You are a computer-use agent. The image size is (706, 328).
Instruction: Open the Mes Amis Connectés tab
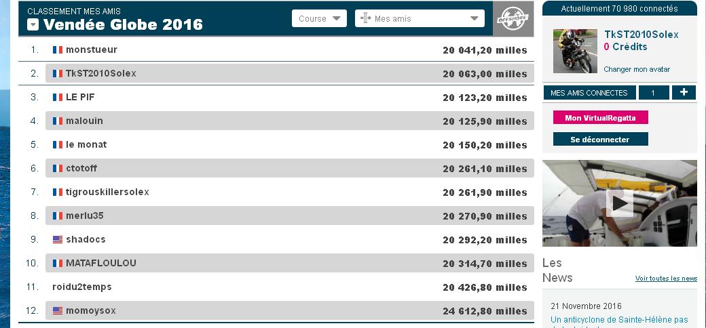tap(589, 93)
